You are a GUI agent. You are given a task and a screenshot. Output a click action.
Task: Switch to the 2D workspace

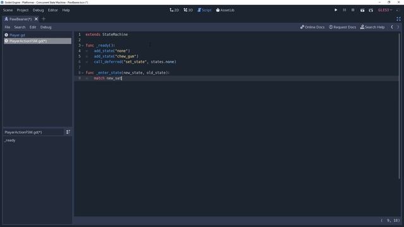[x=174, y=10]
